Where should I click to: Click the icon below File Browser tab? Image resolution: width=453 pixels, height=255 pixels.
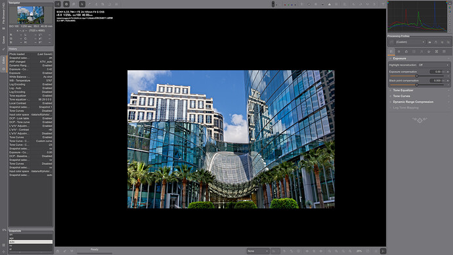tap(3, 28)
